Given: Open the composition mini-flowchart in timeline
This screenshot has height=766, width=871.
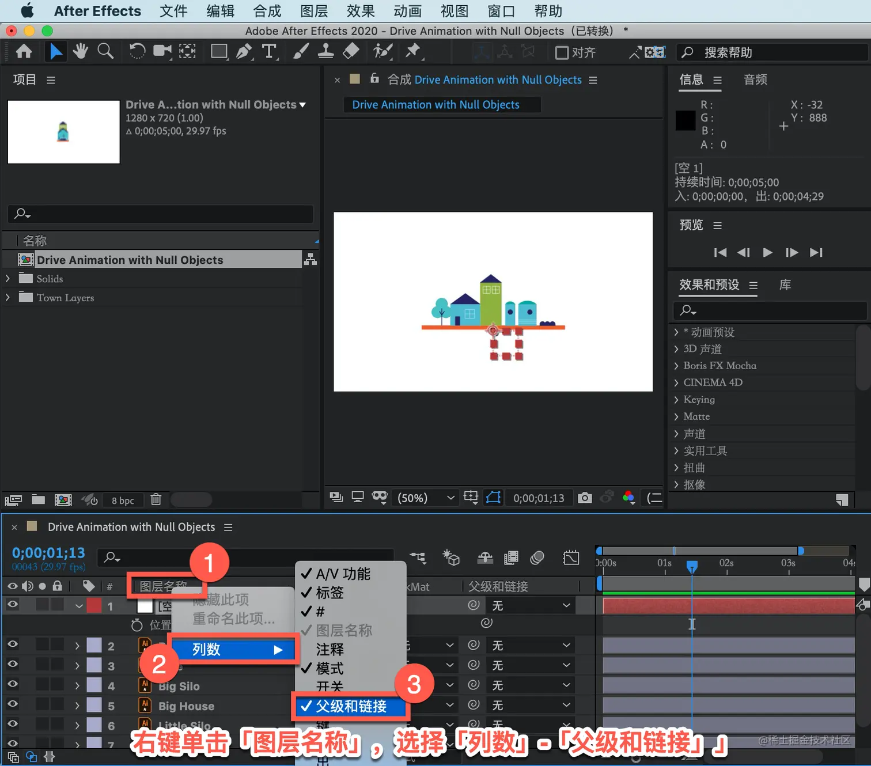Looking at the screenshot, I should [418, 558].
